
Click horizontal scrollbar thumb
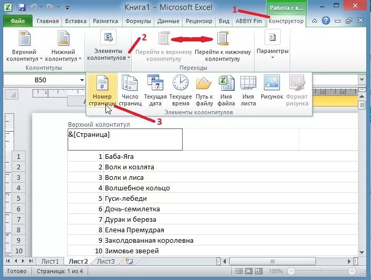tap(272, 261)
